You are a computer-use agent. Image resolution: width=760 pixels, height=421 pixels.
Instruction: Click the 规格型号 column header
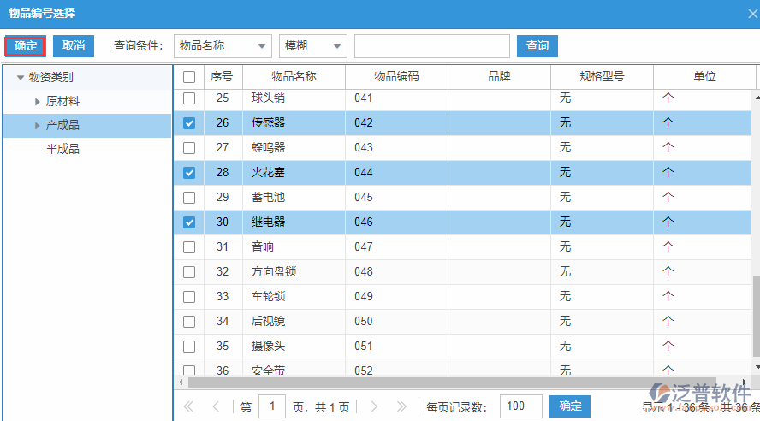[602, 77]
